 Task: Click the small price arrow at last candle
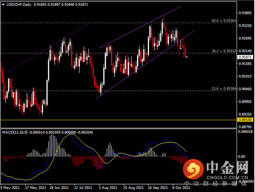tap(187, 57)
